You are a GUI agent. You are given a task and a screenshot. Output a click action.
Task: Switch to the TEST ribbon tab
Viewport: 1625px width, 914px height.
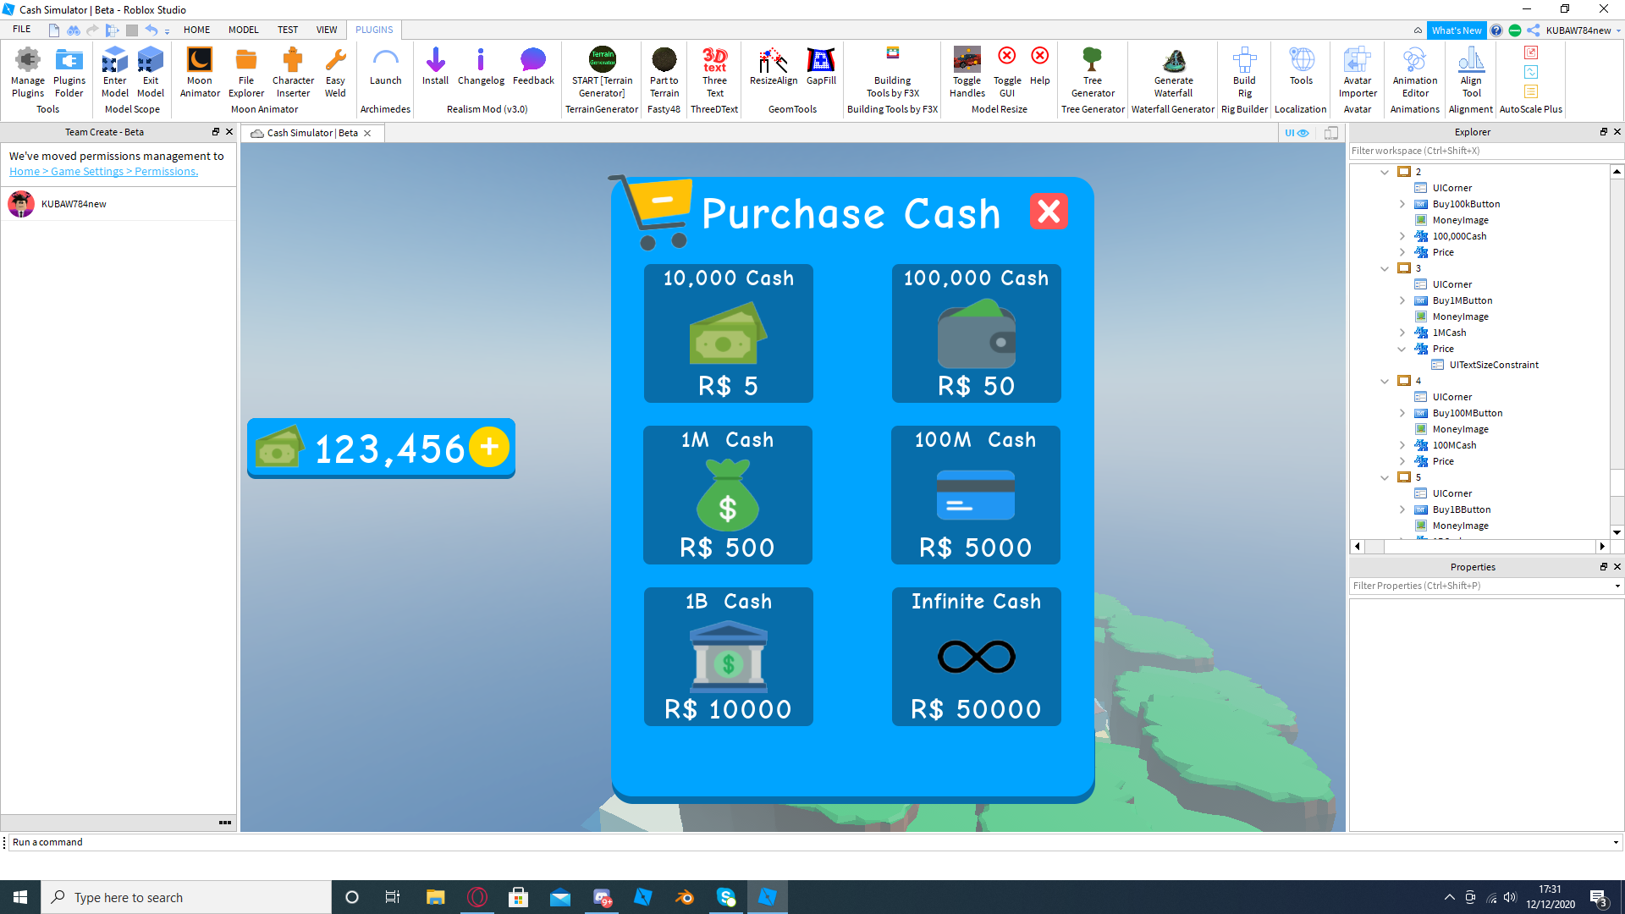(288, 30)
